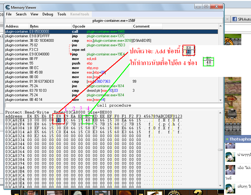Open the Kernel tools menu
The height and width of the screenshot is (195, 251).
click(79, 14)
